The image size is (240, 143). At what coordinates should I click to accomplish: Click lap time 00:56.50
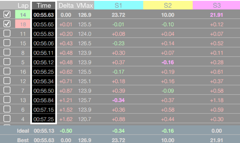[44, 91]
